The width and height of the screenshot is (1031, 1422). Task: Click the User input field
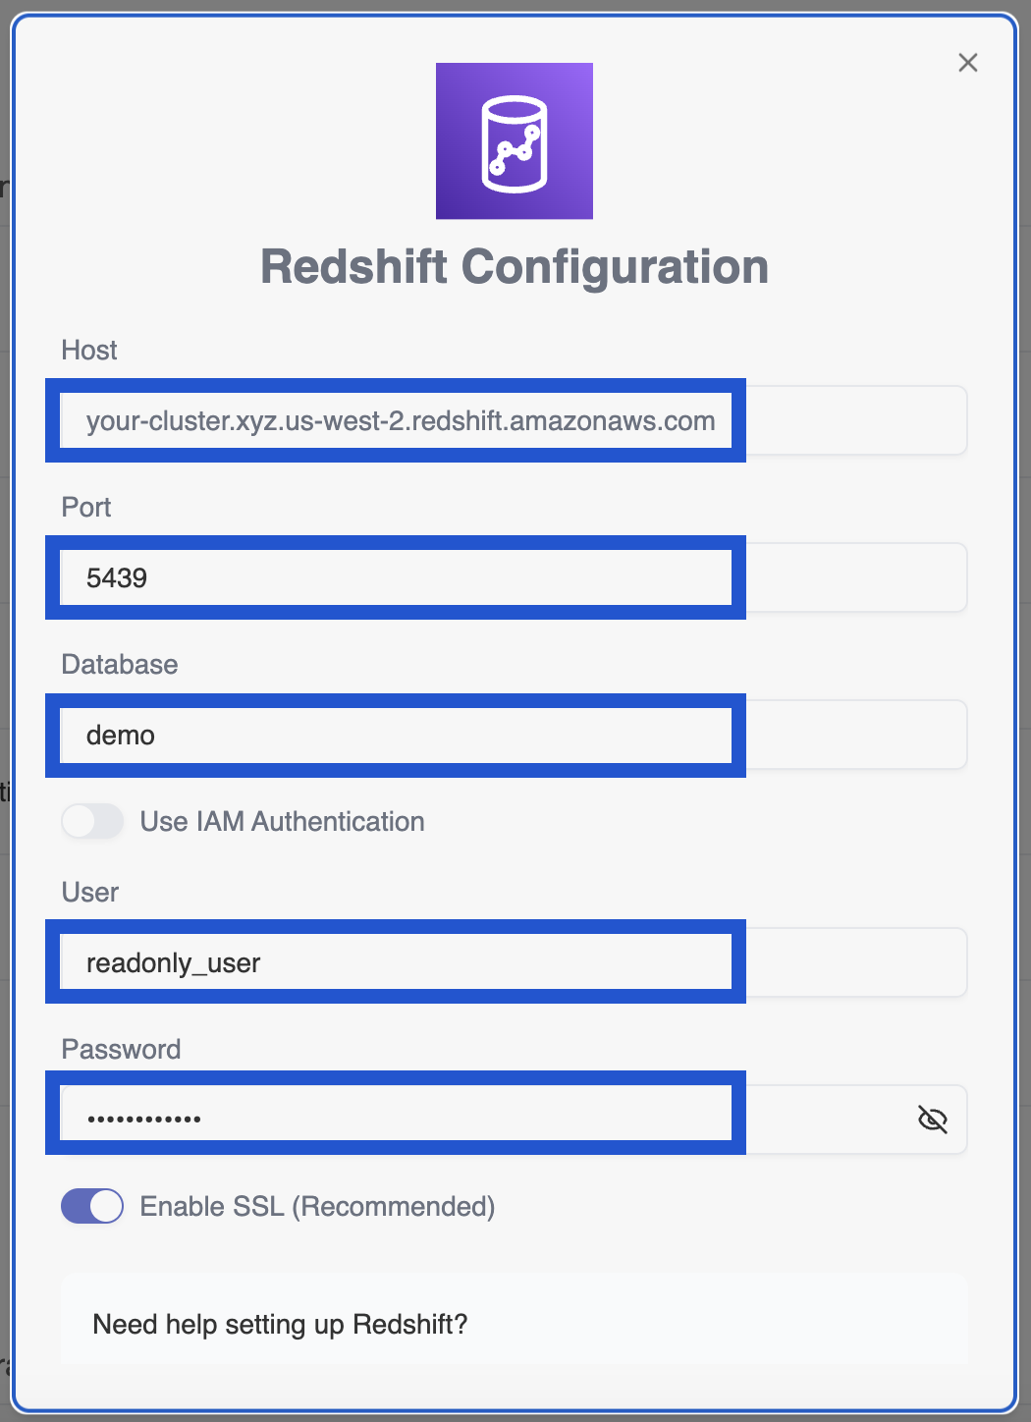coord(395,962)
